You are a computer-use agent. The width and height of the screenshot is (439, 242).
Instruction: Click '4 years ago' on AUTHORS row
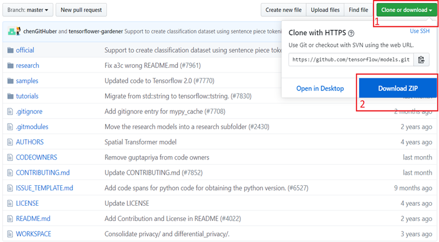tap(416, 142)
